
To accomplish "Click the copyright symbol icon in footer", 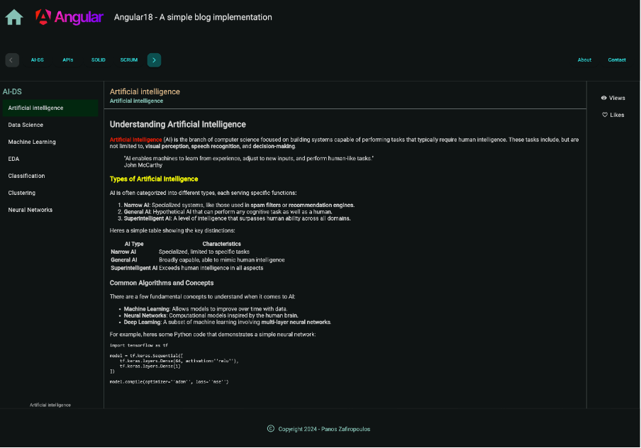I will pyautogui.click(x=271, y=429).
